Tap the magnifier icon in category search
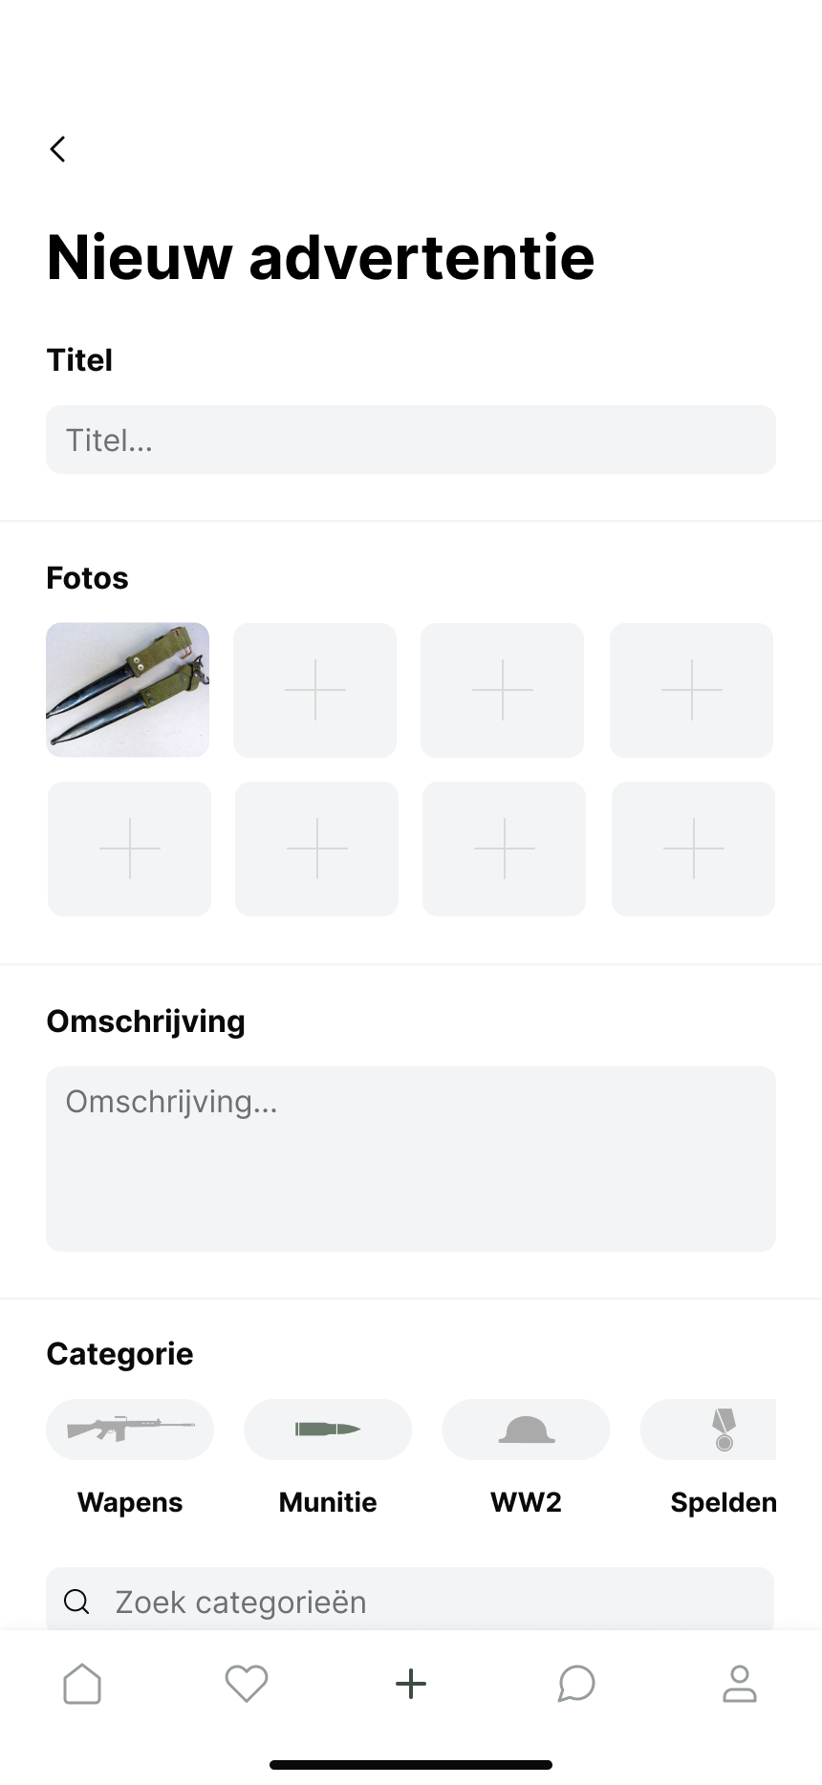 click(x=76, y=1602)
